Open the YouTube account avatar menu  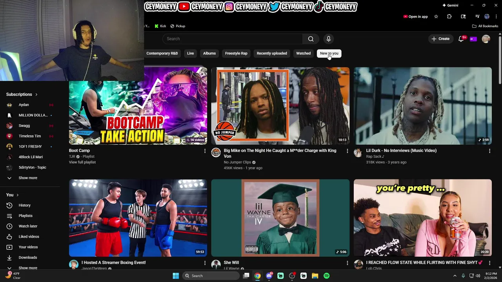tap(486, 39)
